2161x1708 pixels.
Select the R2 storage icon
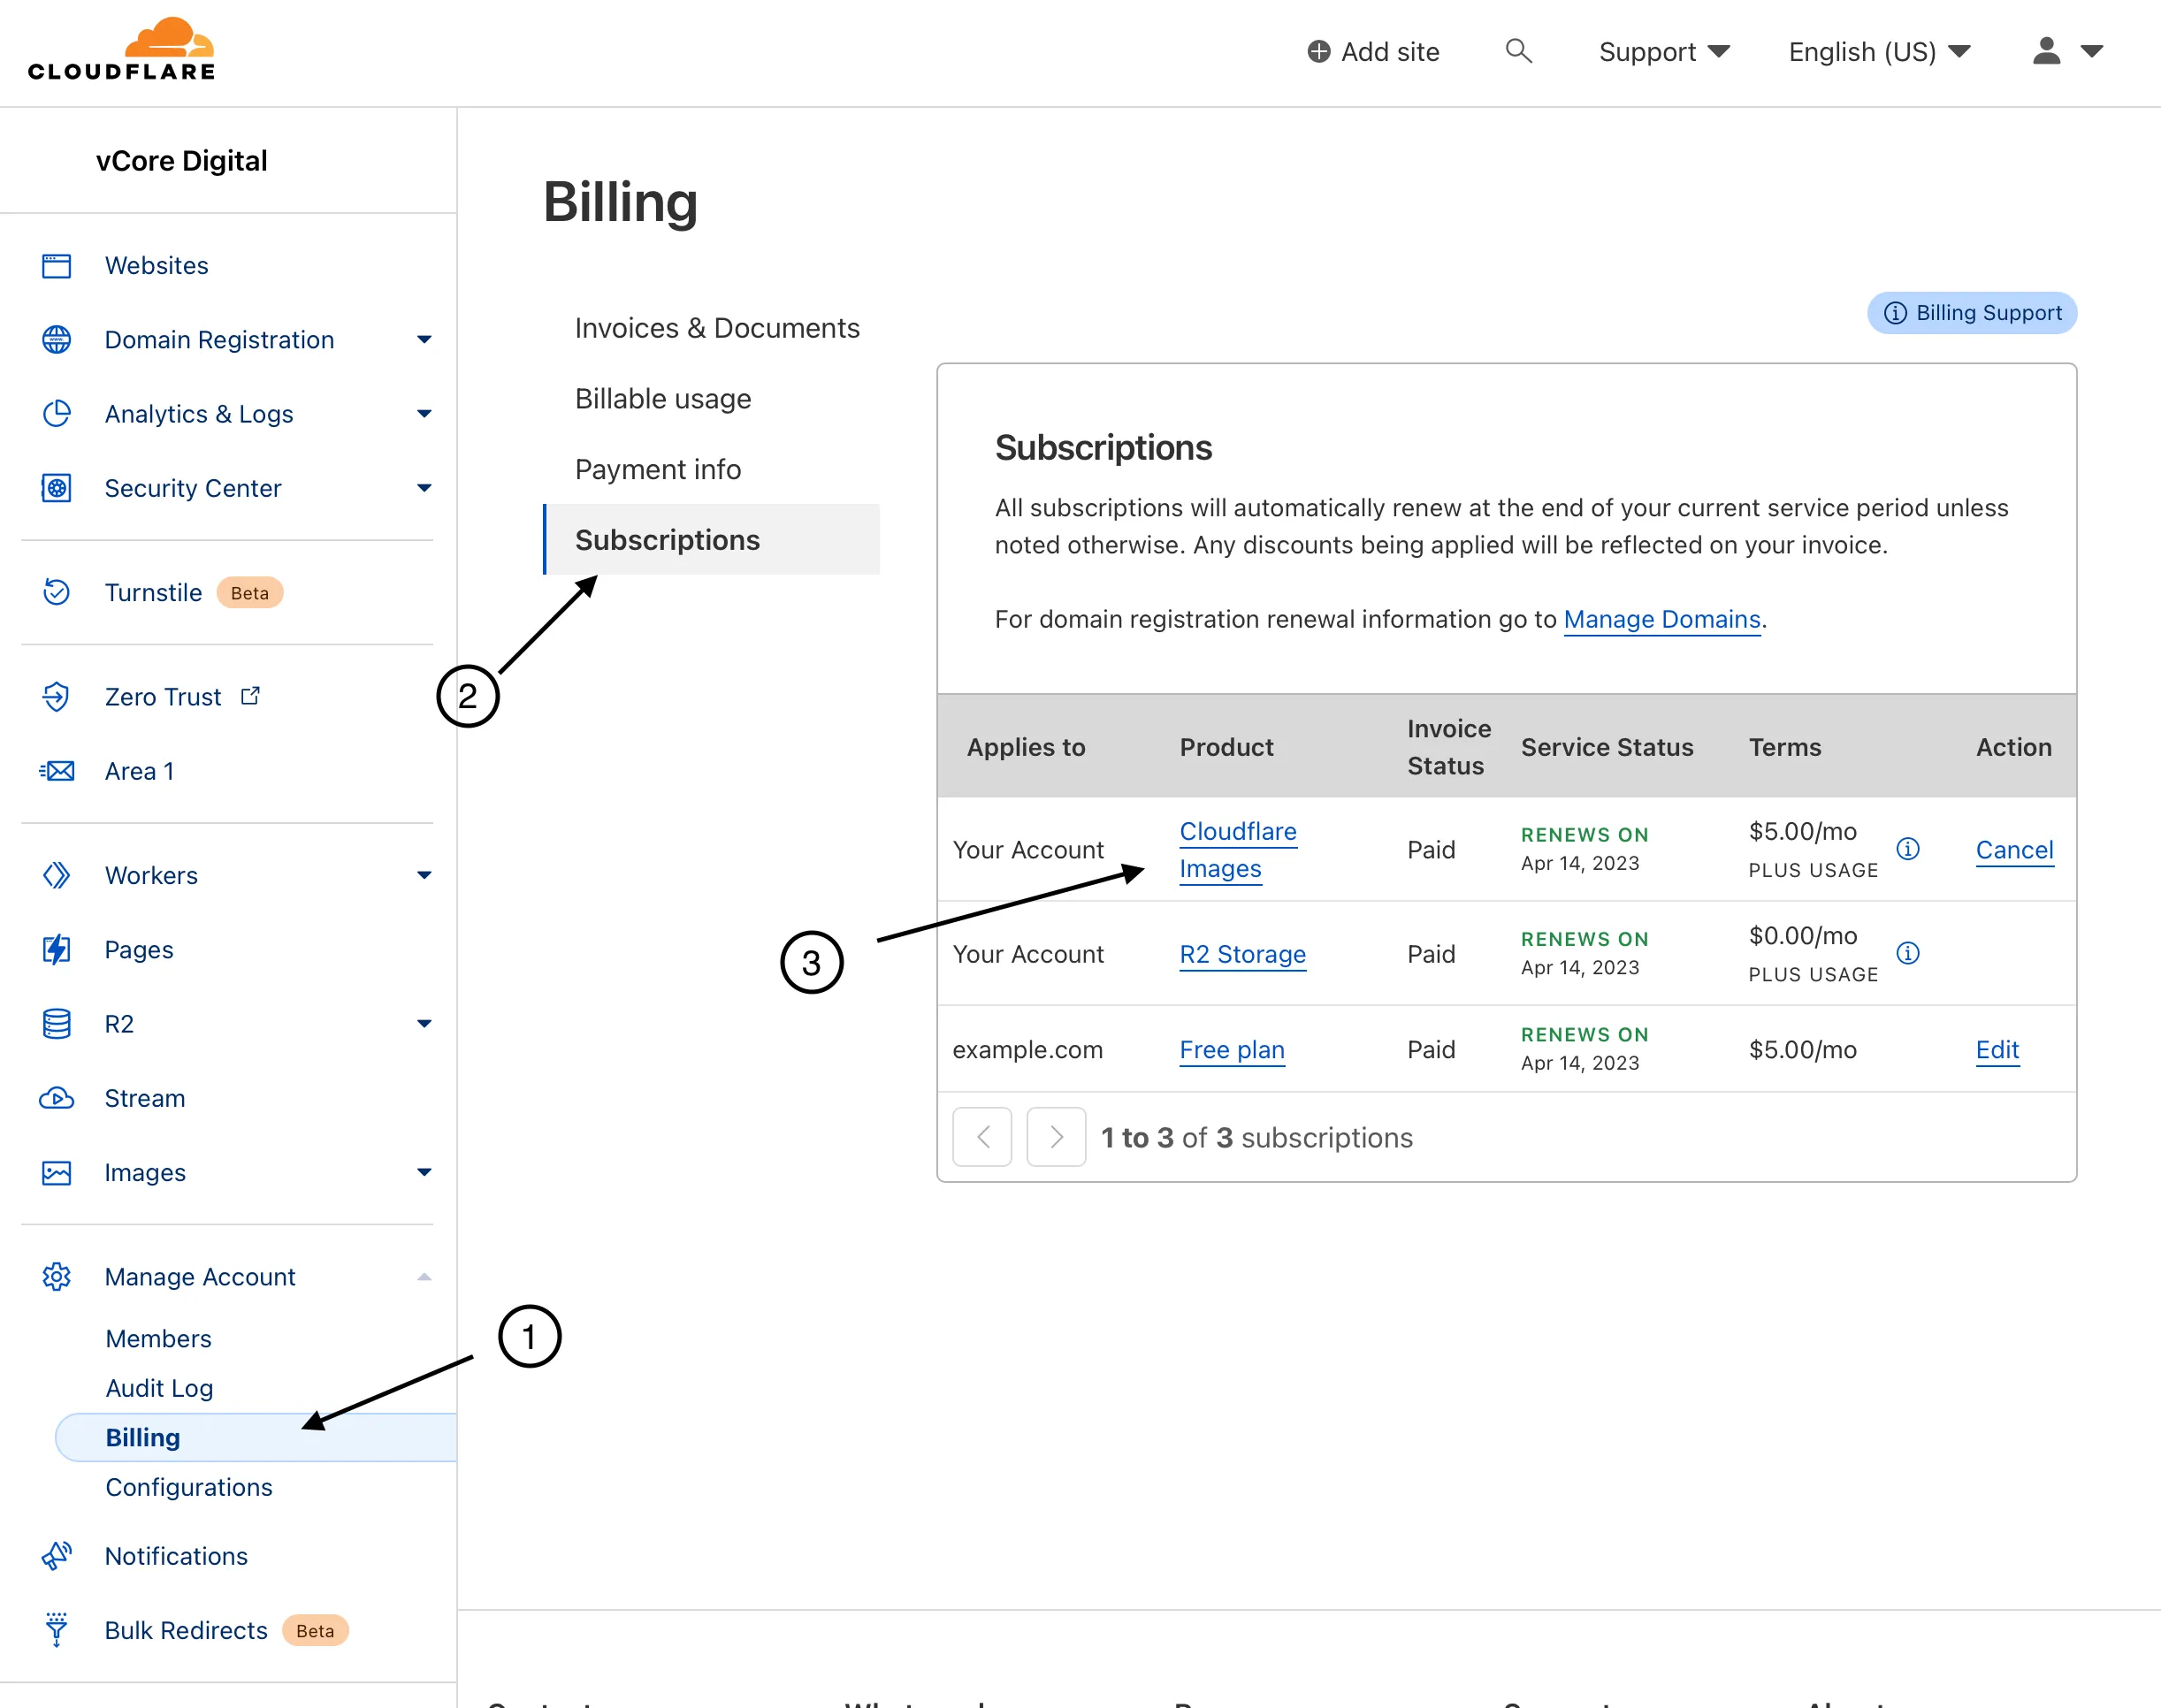tap(57, 1023)
